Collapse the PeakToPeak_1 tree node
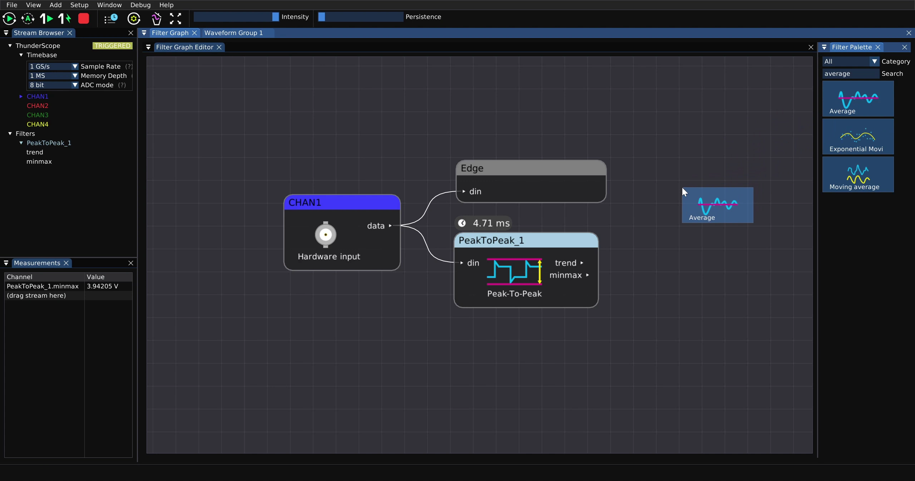The height and width of the screenshot is (481, 915). [21, 143]
